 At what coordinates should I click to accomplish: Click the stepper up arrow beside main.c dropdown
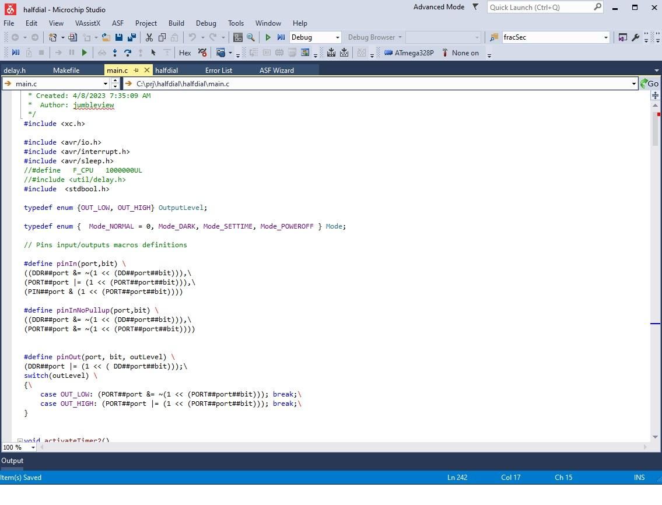click(x=115, y=80)
